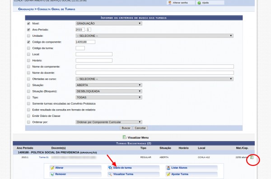Screen dimensions: 271x179
Task: Click the Buscar button
Action: pyautogui.click(x=126, y=128)
